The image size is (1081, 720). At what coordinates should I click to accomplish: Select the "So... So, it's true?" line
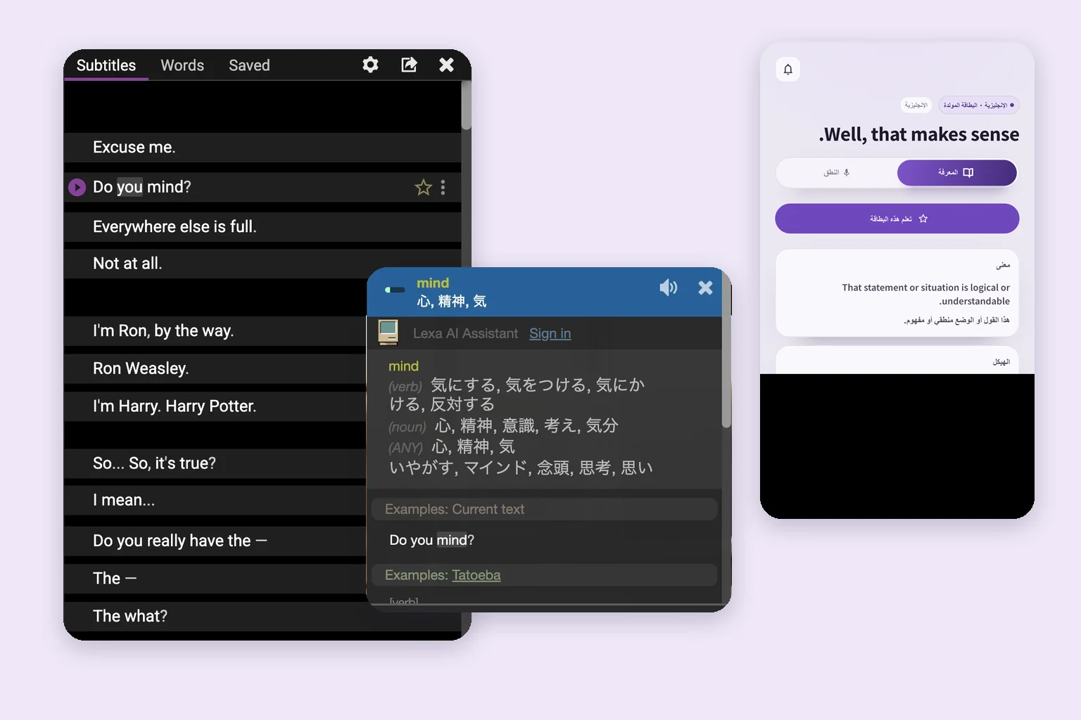pos(215,463)
